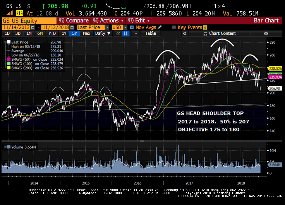Collapse the price legend box toggle
Screen dimensions: 285x205
tap(5, 42)
